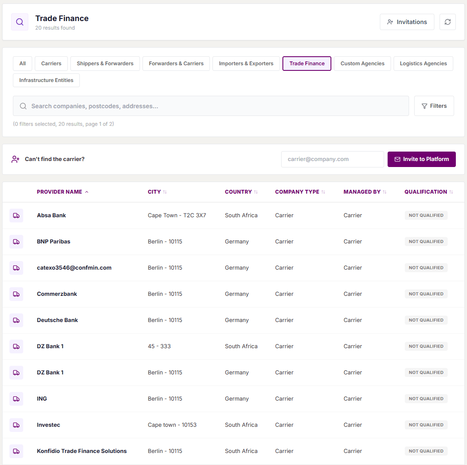The height and width of the screenshot is (465, 467).
Task: Open BNP Paribas provider name
Action: 54,242
